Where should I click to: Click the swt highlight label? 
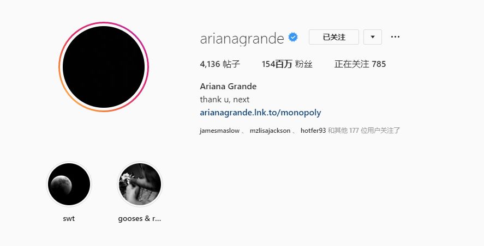tap(69, 219)
